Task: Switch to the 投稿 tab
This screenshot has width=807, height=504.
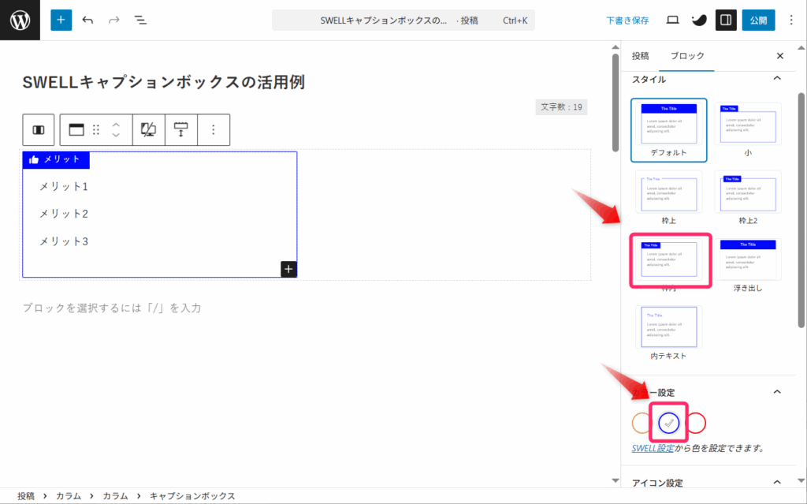Action: [x=640, y=56]
